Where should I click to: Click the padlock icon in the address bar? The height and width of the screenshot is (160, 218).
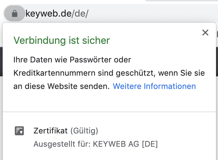(x=15, y=14)
